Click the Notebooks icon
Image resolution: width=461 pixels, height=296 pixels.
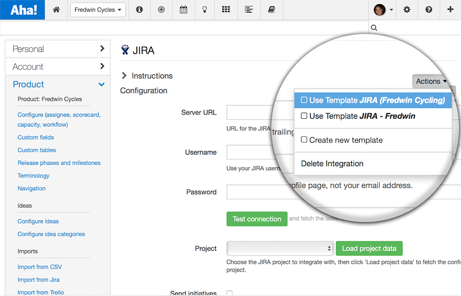pyautogui.click(x=272, y=9)
